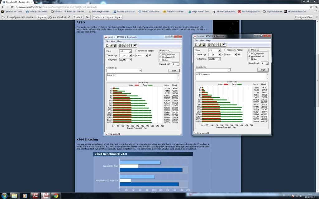Click translate icon on translation bar

(x=4, y=17)
